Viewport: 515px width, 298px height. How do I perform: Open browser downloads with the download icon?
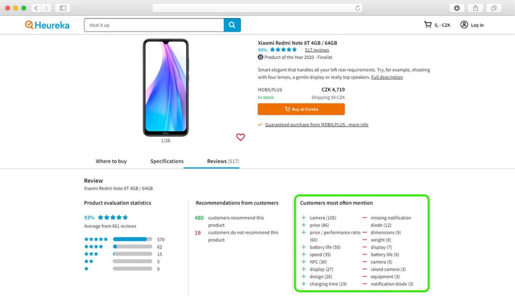click(457, 8)
